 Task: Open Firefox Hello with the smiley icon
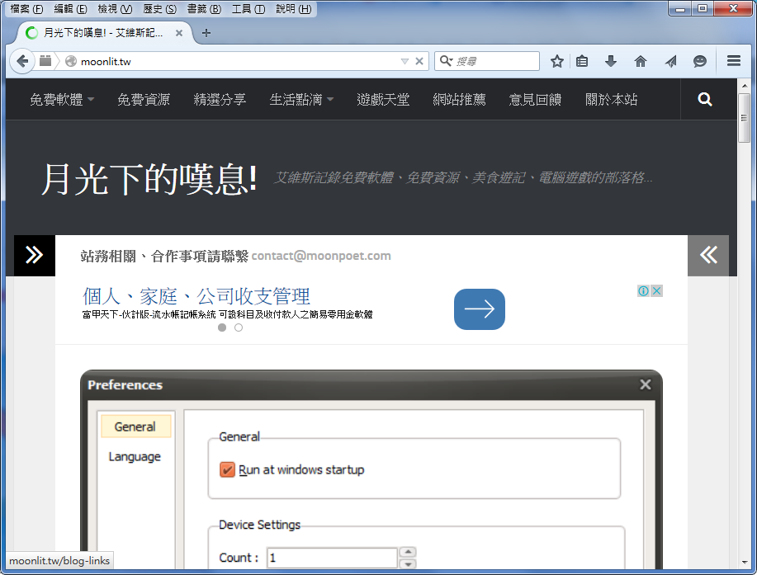click(699, 61)
